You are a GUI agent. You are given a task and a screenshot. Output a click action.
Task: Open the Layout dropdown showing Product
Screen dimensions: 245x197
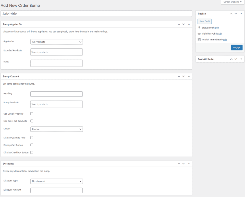pyautogui.click(x=56, y=129)
